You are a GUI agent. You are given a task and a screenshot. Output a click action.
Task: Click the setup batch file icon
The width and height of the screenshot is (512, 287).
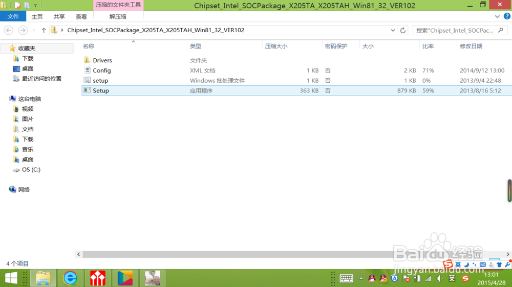(x=87, y=80)
